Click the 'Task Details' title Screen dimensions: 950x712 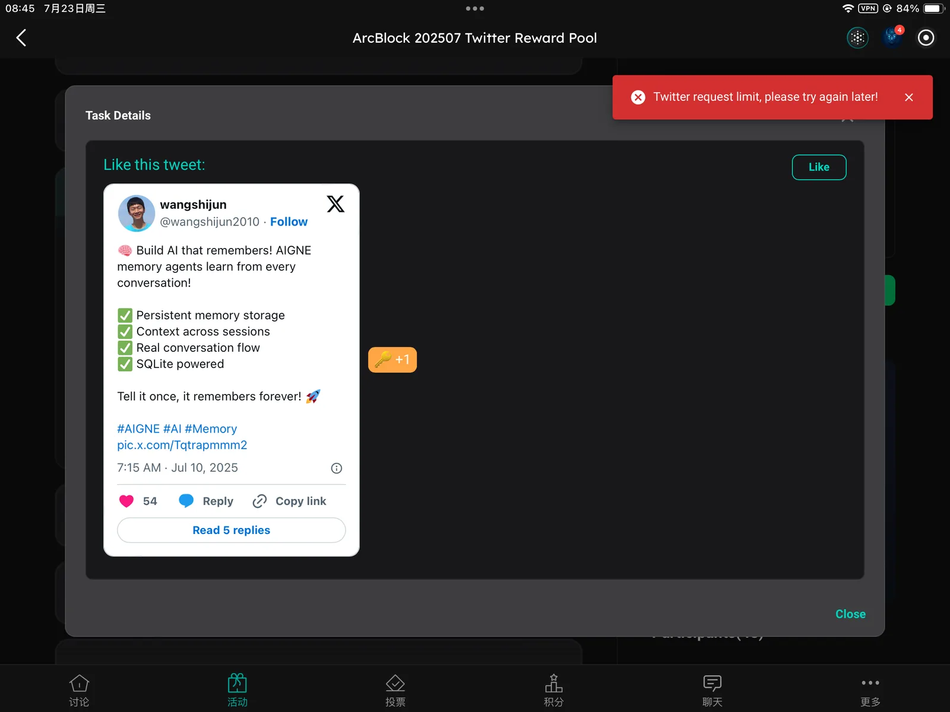click(x=118, y=116)
